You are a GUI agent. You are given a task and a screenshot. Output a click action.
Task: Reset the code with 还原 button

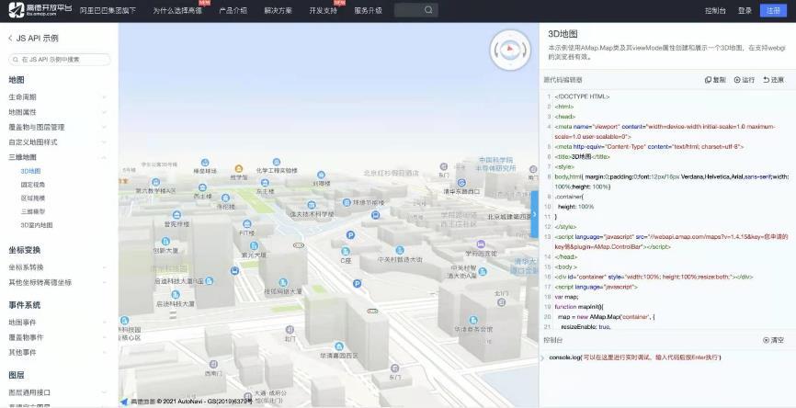(x=773, y=80)
